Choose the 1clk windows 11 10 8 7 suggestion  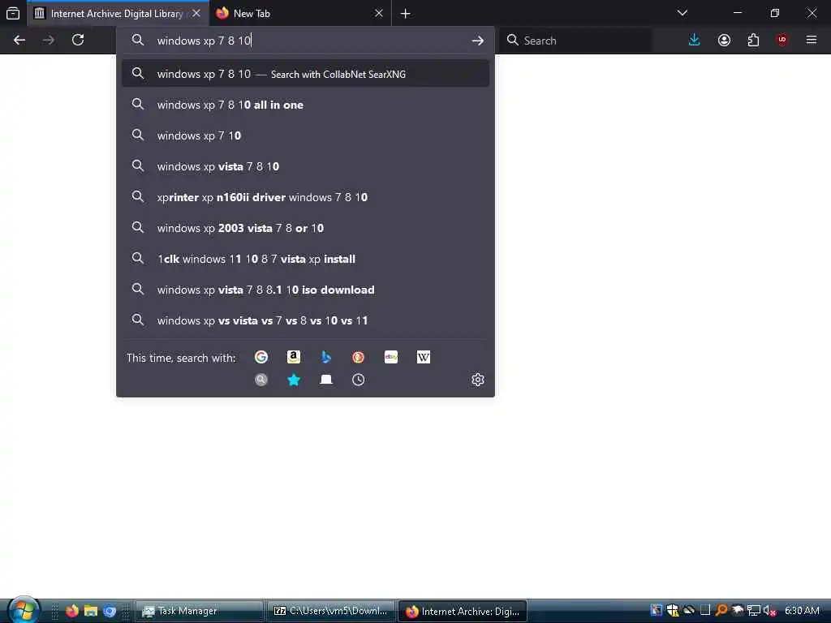tap(305, 259)
